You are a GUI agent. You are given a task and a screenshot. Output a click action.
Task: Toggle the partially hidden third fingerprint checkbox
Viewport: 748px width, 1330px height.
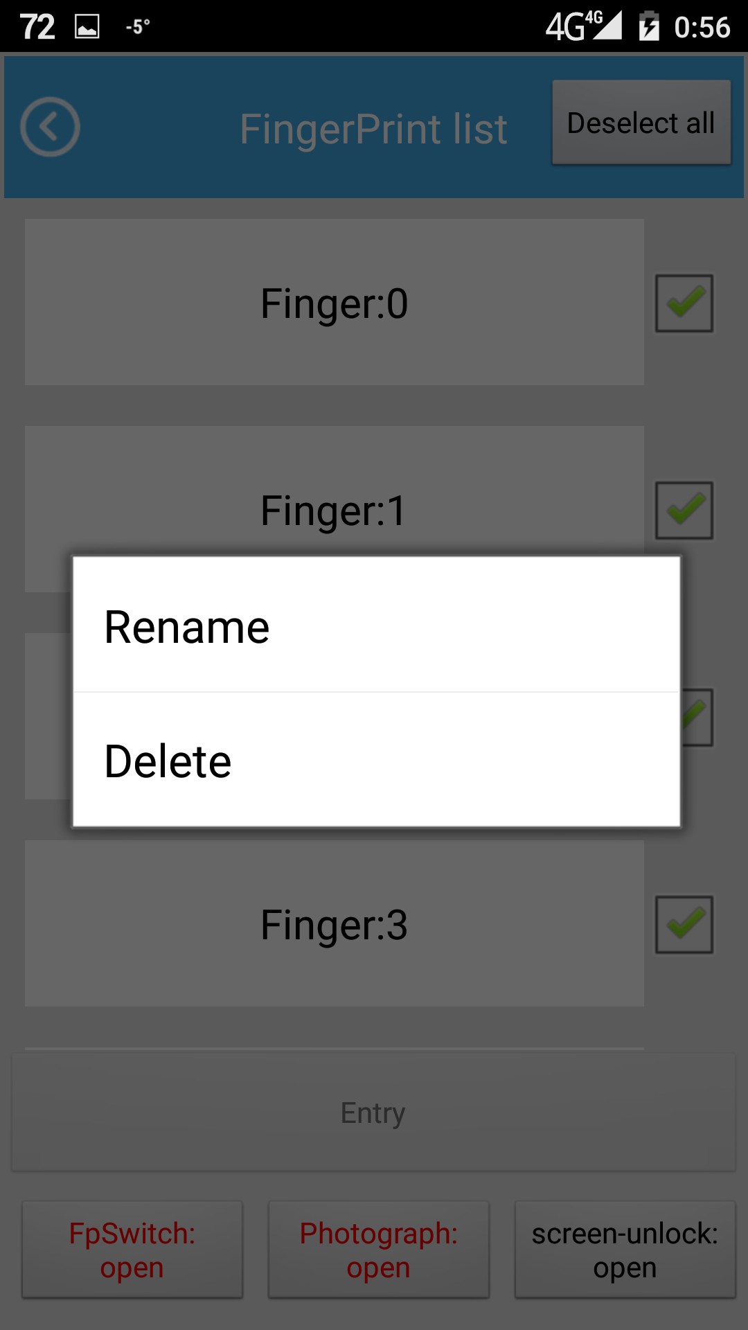697,718
